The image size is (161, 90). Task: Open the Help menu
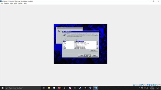[x=25, y=3]
